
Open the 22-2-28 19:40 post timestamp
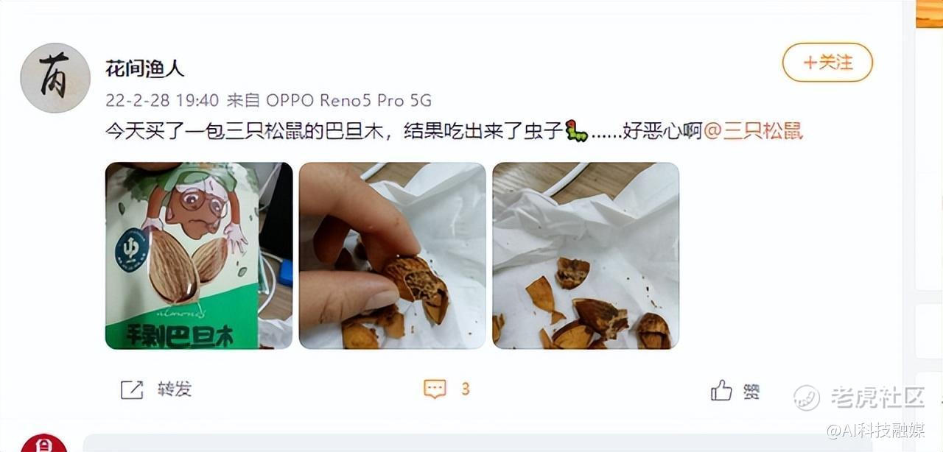pyautogui.click(x=162, y=100)
